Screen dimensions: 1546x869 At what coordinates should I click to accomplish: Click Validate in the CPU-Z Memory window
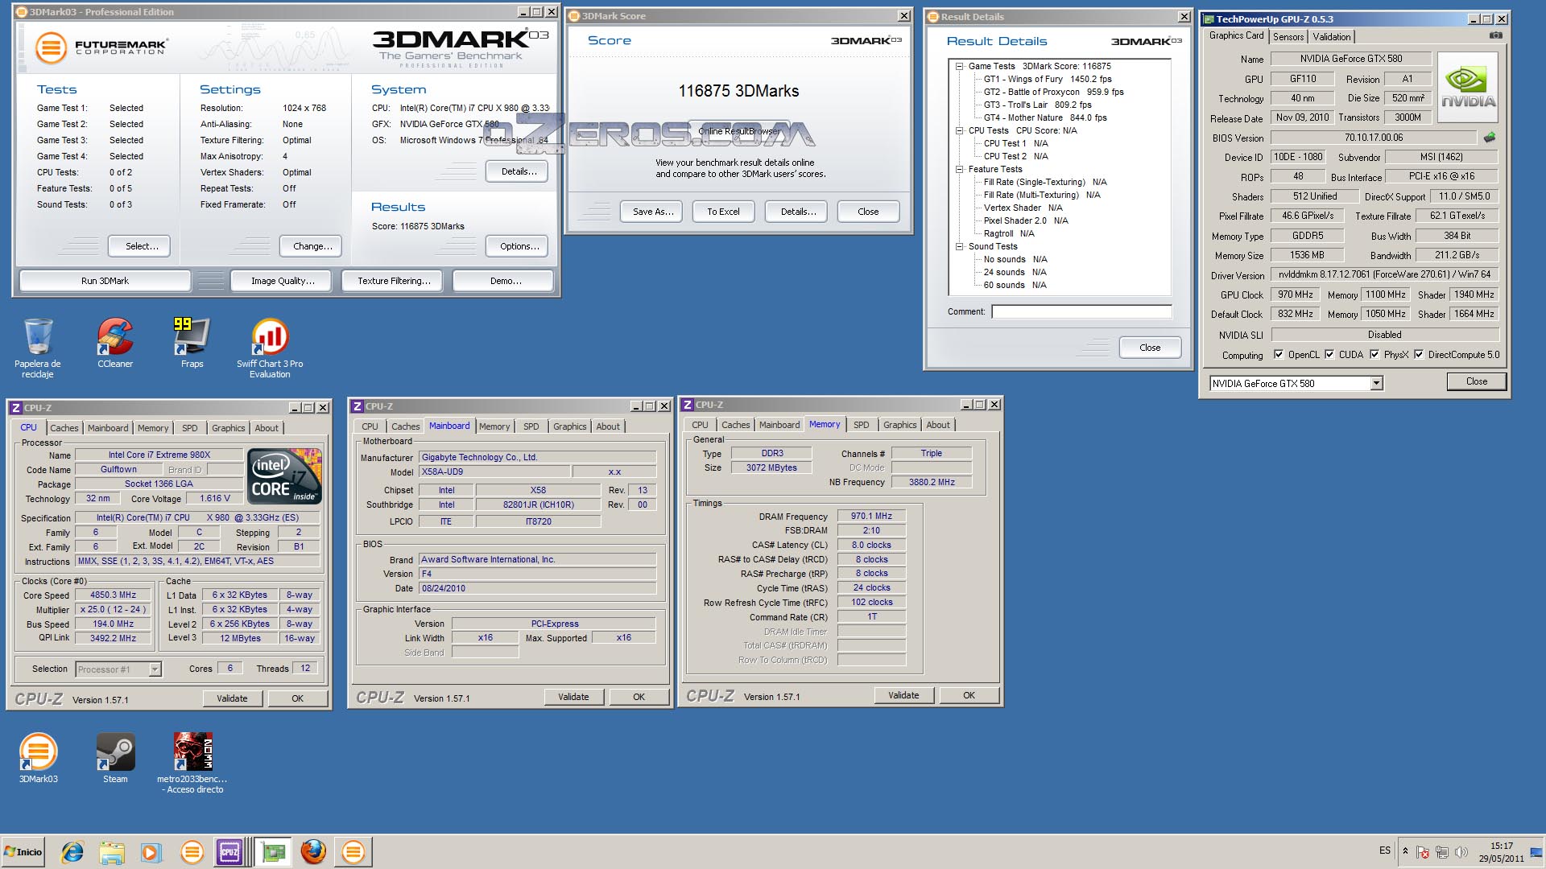[903, 695]
